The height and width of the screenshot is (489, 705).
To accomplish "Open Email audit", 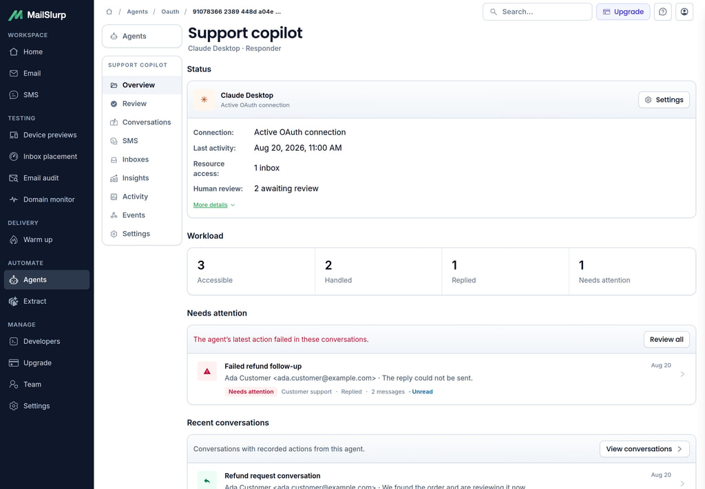I will point(47,178).
